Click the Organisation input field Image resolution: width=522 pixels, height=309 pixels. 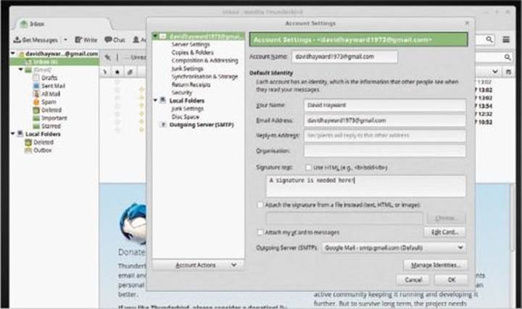click(x=384, y=151)
